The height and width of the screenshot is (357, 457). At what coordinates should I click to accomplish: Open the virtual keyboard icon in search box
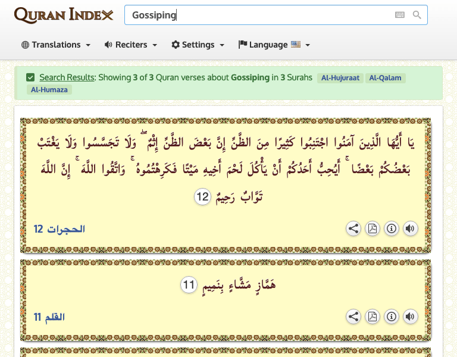400,15
